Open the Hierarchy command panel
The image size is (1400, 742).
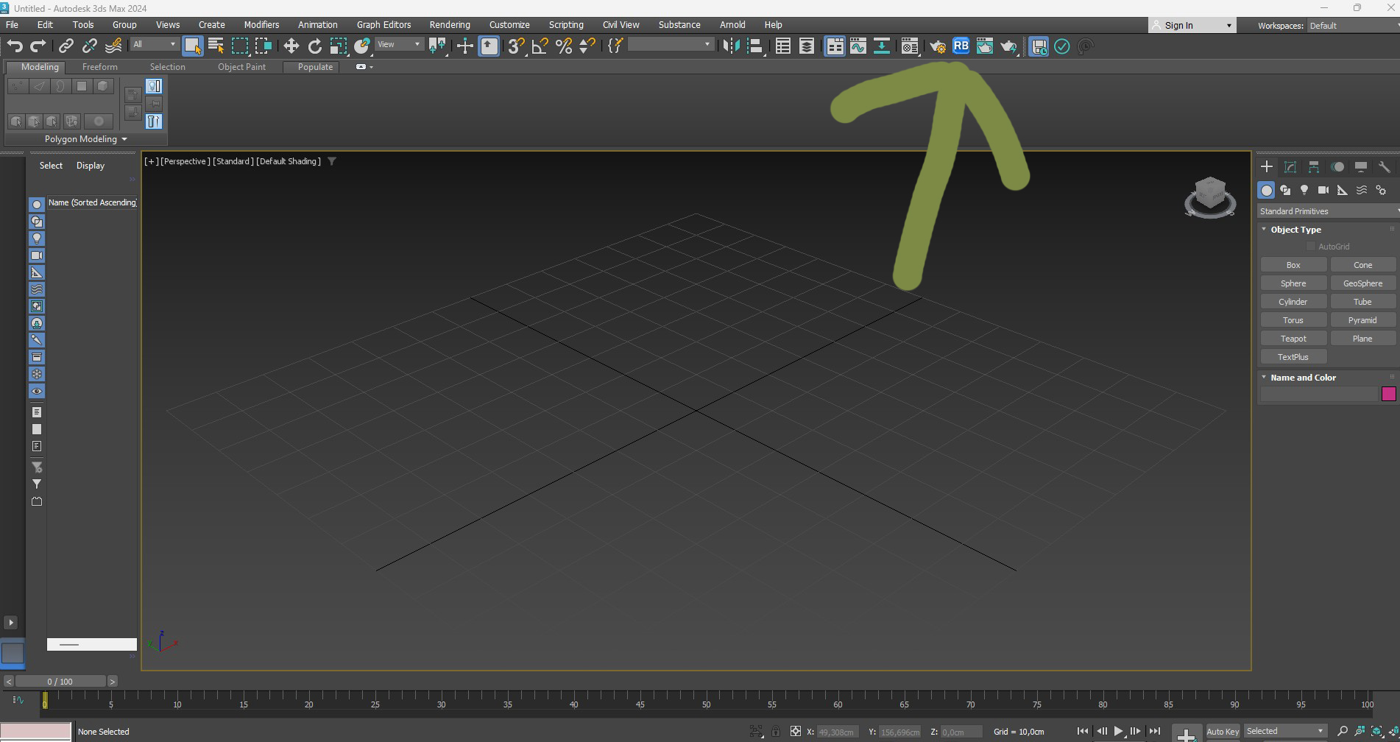click(1314, 167)
